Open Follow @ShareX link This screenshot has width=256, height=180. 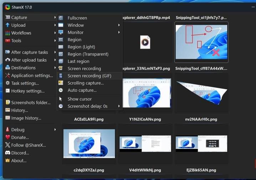pos(30,145)
